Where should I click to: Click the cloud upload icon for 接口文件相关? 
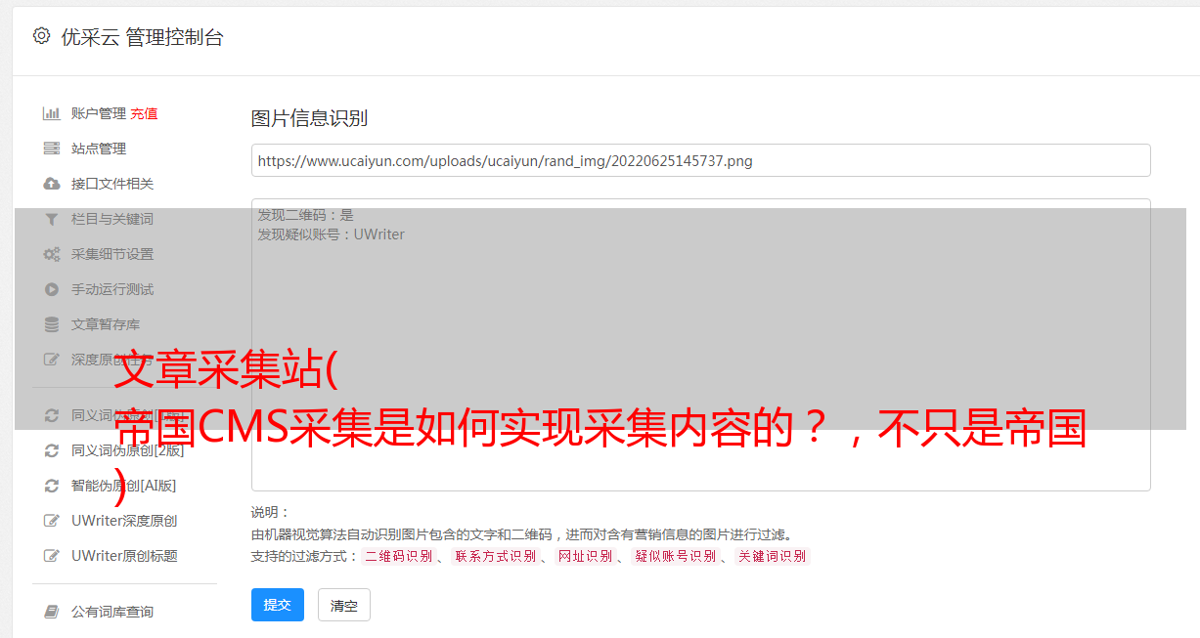(52, 184)
